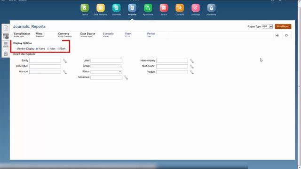Click the Run Report button
The image size is (301, 169).
[283, 26]
